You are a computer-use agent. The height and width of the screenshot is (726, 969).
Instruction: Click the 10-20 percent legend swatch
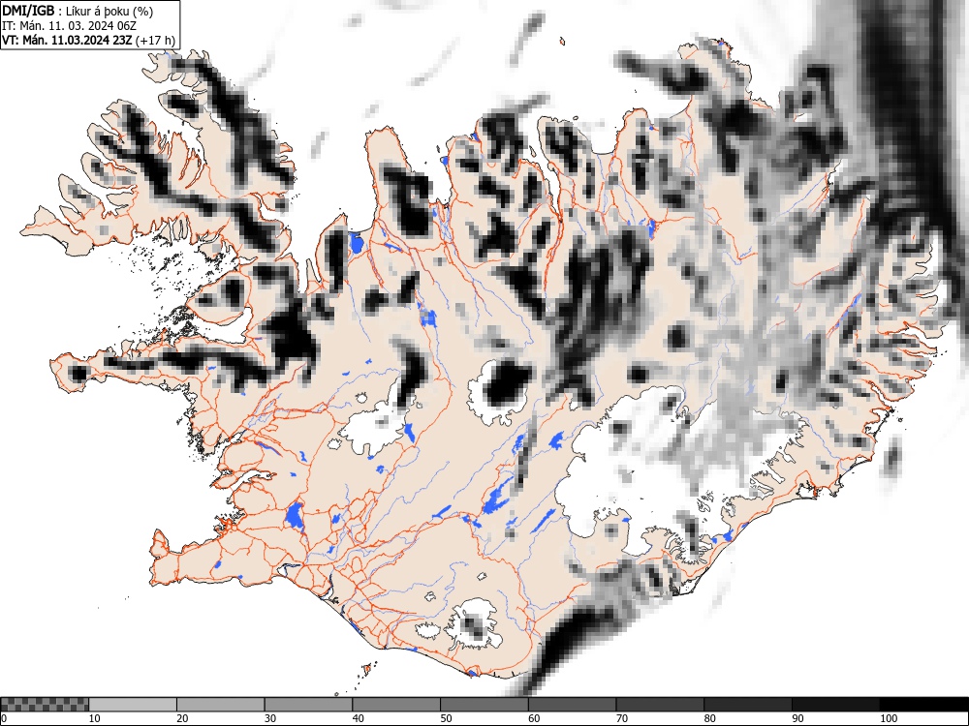(133, 705)
